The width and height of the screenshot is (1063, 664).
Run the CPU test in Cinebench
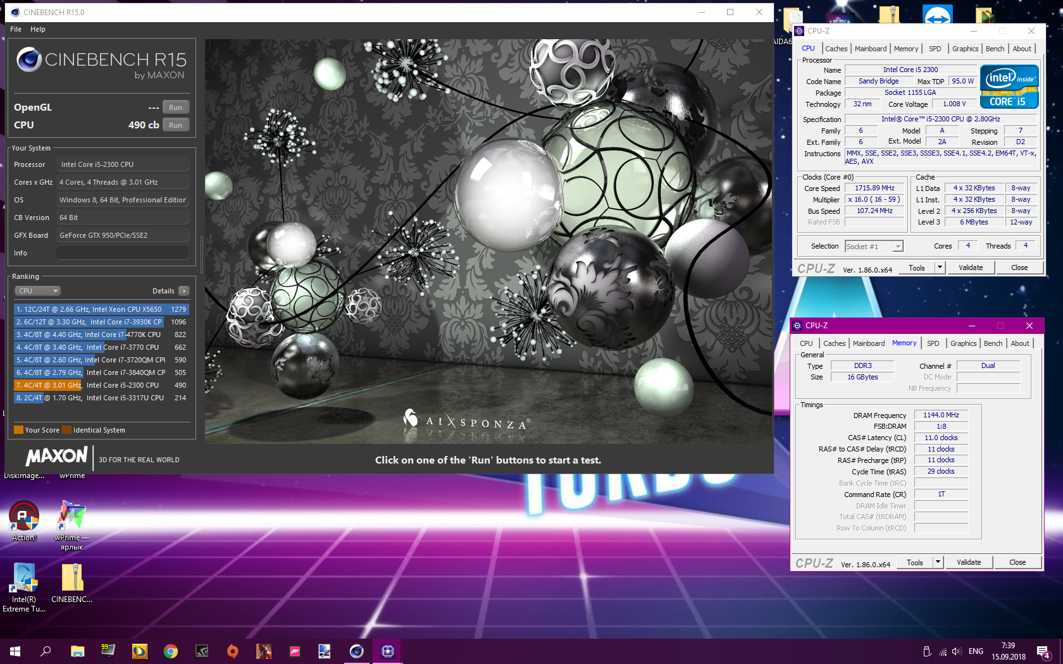tap(176, 125)
